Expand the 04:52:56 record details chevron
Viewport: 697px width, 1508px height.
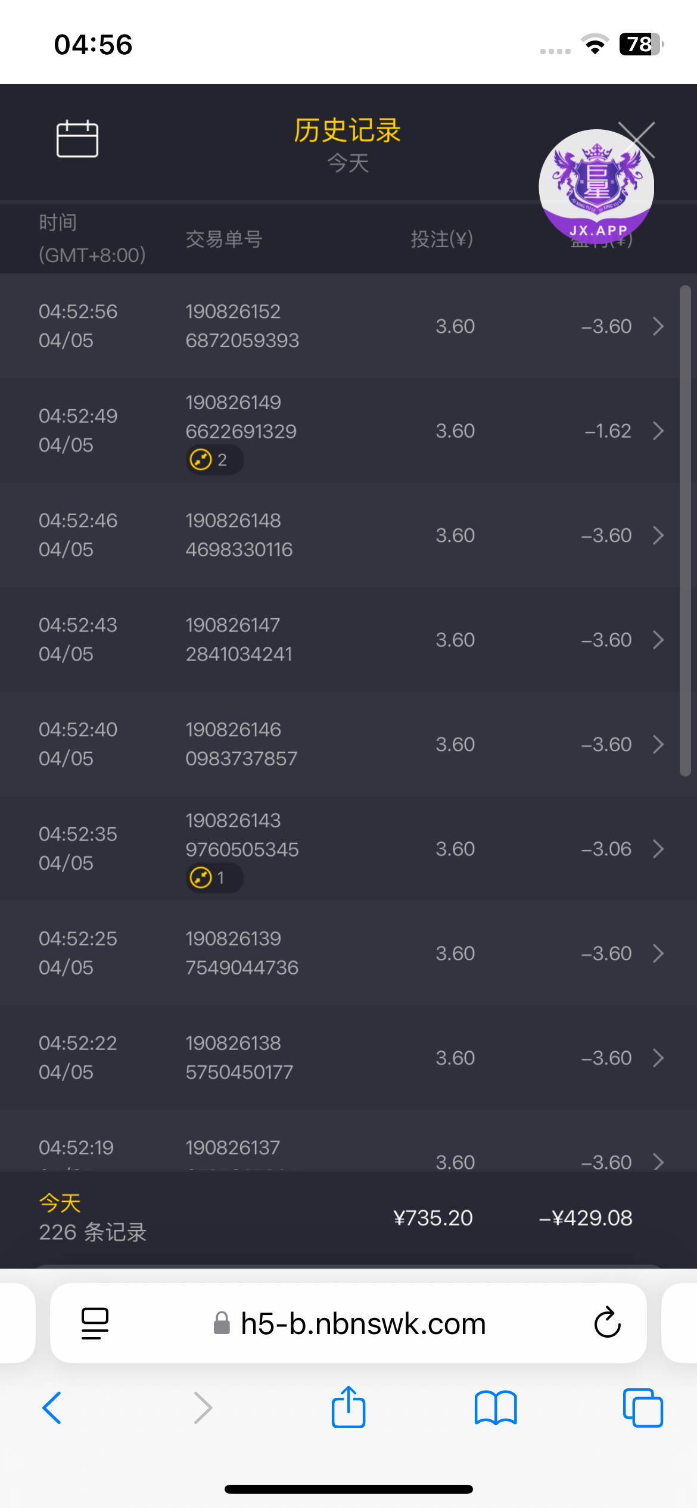[x=658, y=326]
